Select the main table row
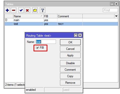This screenshot has height=94, width=120. [x=61, y=20]
